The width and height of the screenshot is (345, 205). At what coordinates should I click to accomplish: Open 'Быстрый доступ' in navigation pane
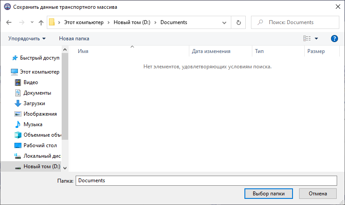[40, 58]
